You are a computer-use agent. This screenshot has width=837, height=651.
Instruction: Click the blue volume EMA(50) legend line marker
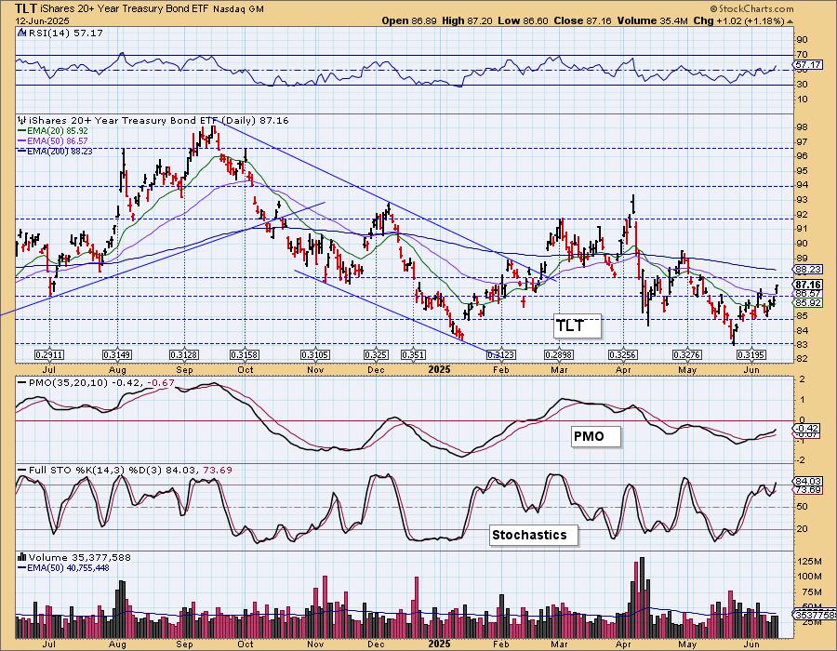(22, 567)
